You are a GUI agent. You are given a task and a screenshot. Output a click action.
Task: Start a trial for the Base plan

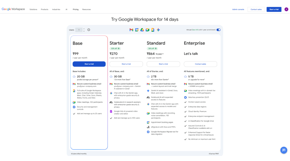click(x=89, y=64)
